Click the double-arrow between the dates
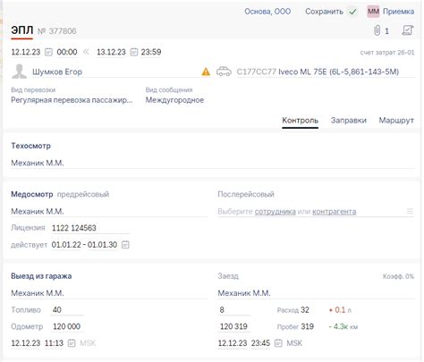This screenshot has width=424, height=362. click(86, 52)
